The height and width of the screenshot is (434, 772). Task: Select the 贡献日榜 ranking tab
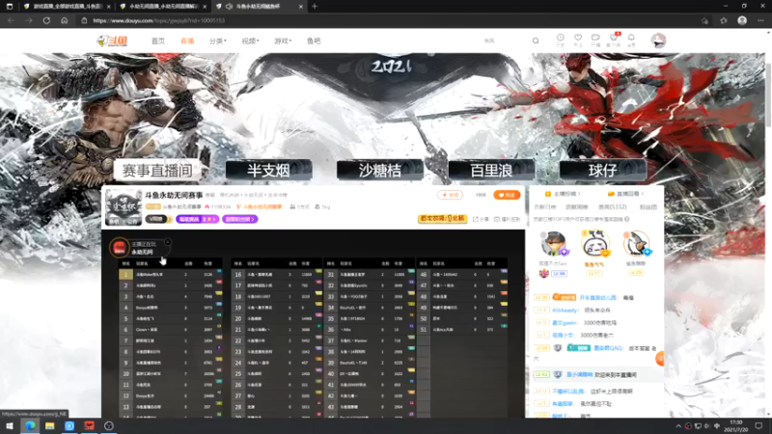pyautogui.click(x=545, y=207)
